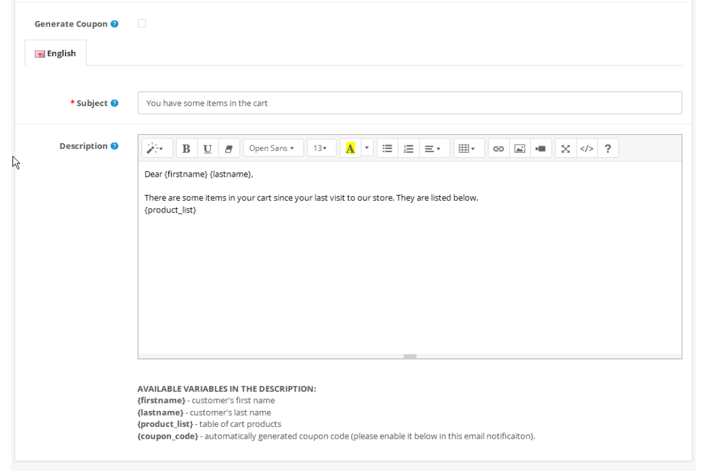The height and width of the screenshot is (471, 707).
Task: Insert a picture into description
Action: [x=520, y=148]
